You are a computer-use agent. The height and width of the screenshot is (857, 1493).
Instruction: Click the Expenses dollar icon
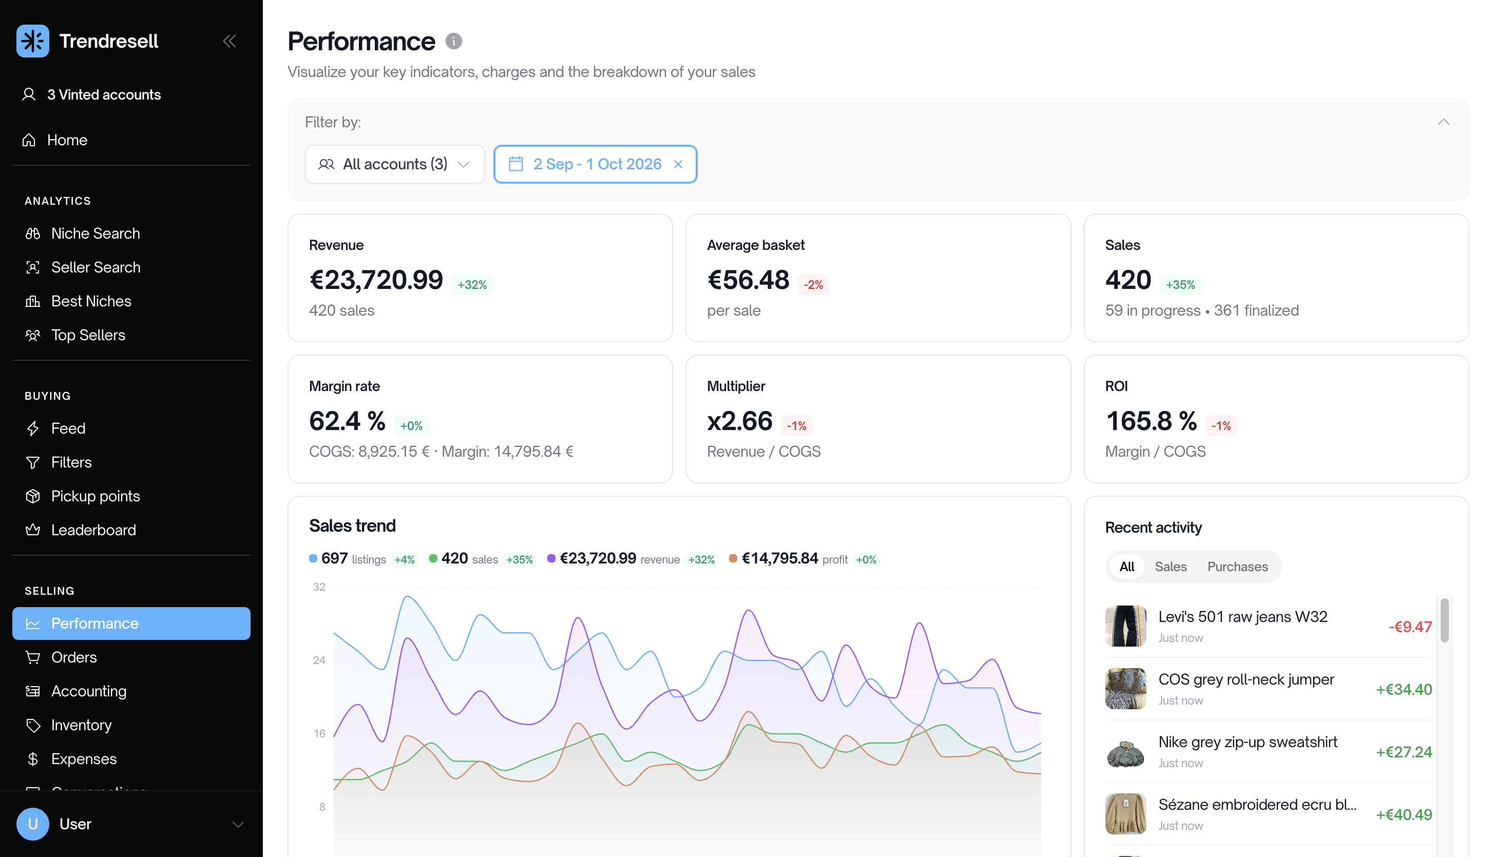click(x=33, y=759)
